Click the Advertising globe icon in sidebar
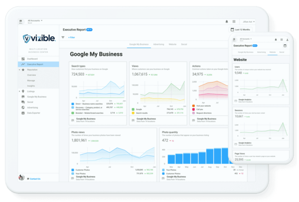The width and height of the screenshot is (299, 202). [23, 108]
